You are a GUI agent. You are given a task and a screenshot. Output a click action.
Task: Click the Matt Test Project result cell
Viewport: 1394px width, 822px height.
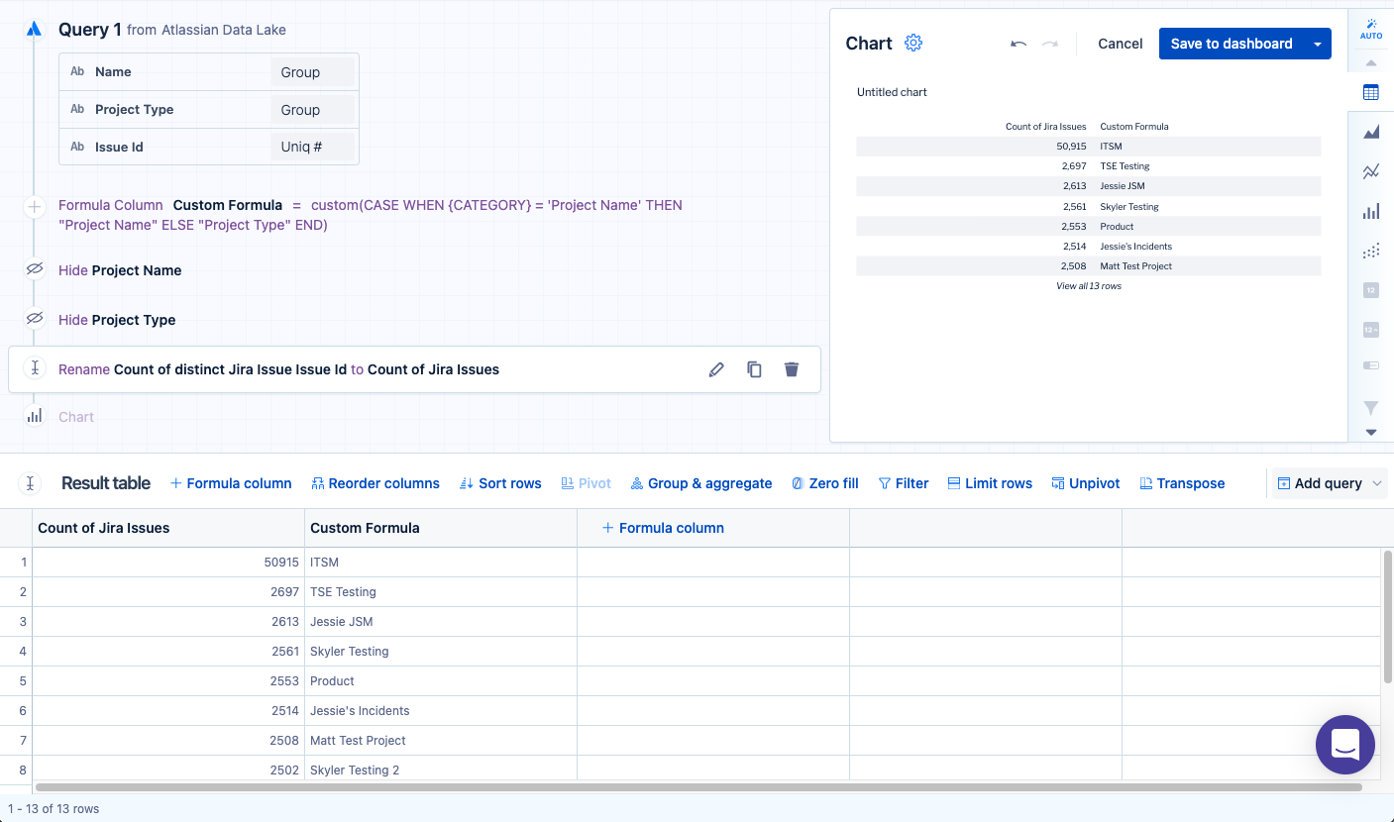tap(441, 740)
